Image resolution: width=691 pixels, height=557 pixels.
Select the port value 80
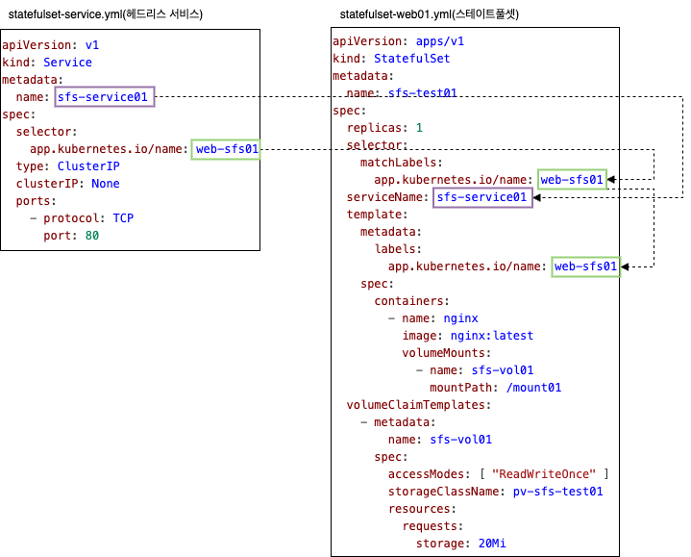click(x=91, y=236)
